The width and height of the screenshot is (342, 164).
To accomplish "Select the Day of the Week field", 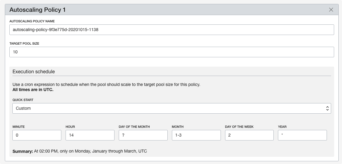I will 249,135.
